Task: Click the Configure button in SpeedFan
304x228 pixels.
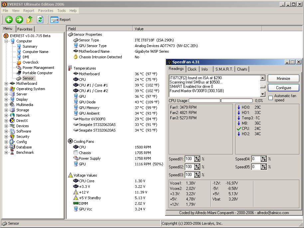Action: [x=283, y=88]
